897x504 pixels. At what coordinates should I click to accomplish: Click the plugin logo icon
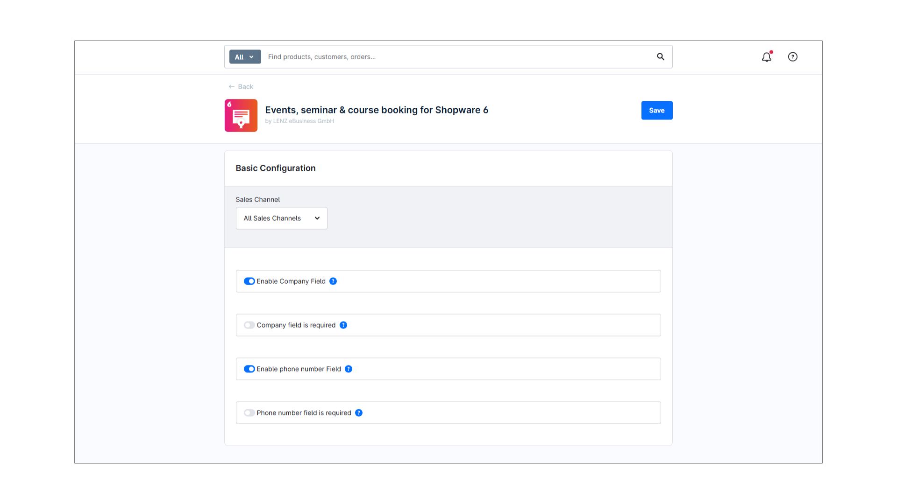click(241, 115)
